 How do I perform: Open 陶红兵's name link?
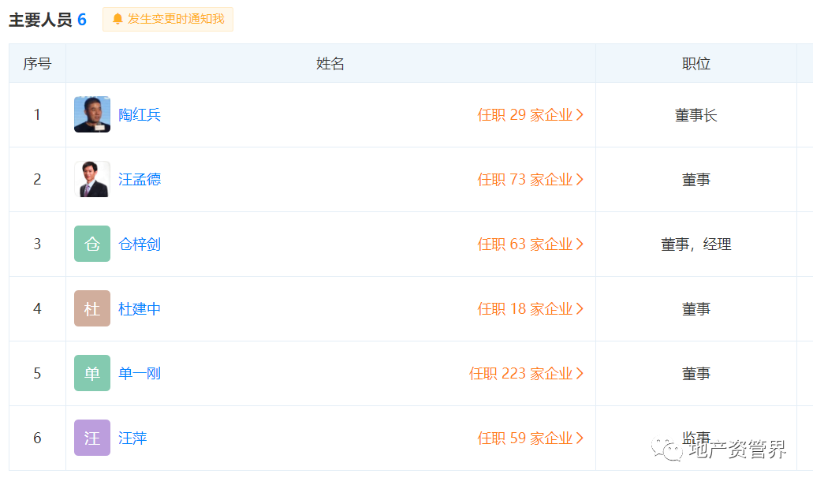coord(140,115)
